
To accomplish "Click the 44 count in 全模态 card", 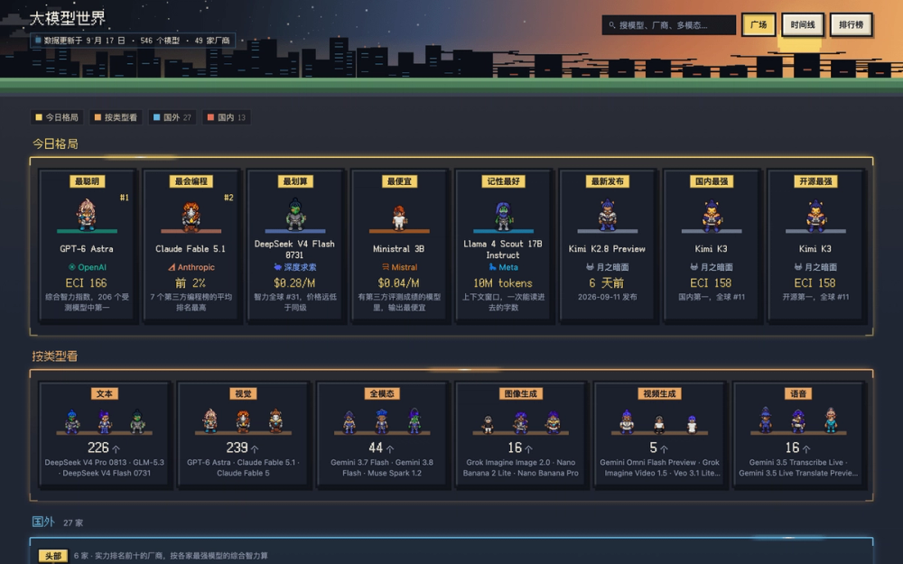I will coord(376,448).
